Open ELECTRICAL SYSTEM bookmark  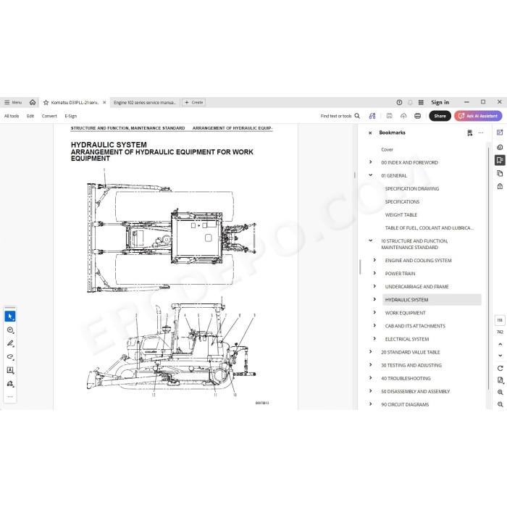(407, 339)
